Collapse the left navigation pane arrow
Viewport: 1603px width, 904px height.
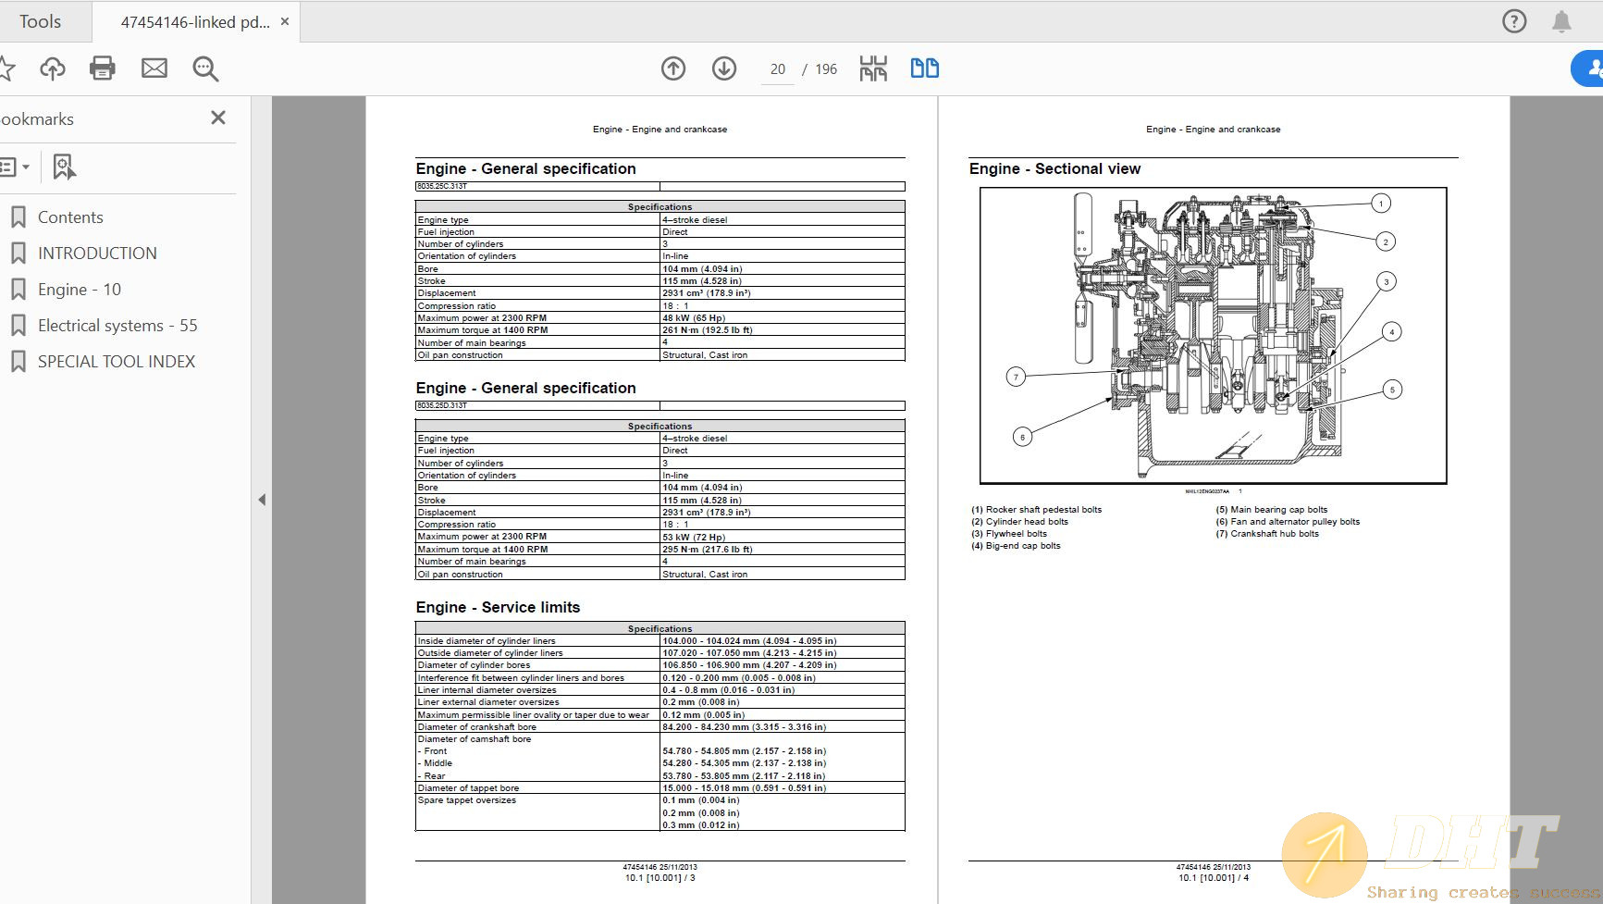pos(262,500)
